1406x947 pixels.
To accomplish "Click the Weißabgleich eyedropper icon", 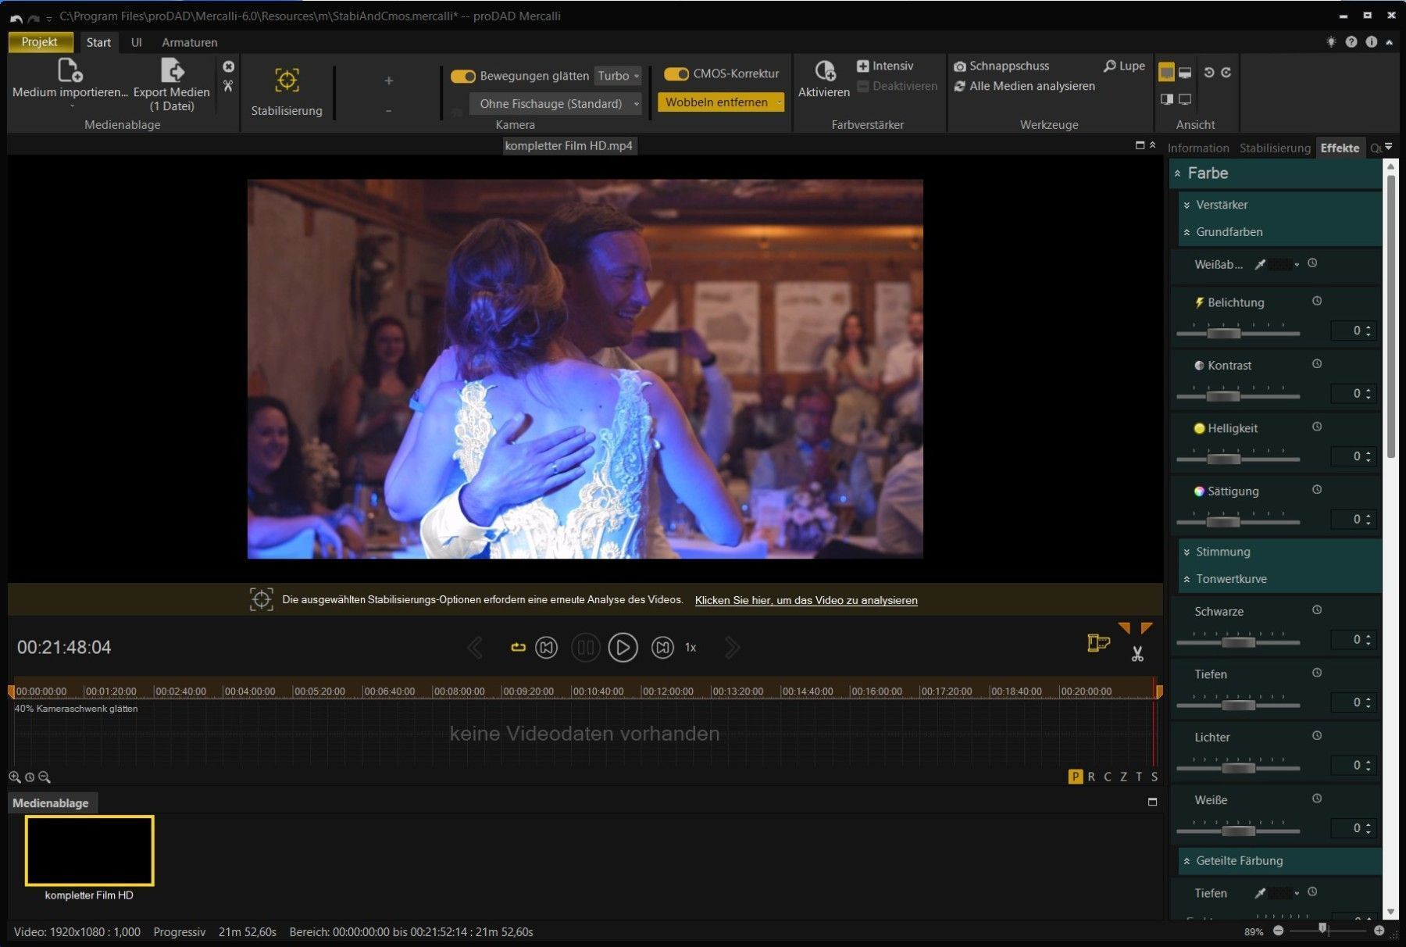I will pos(1259,265).
